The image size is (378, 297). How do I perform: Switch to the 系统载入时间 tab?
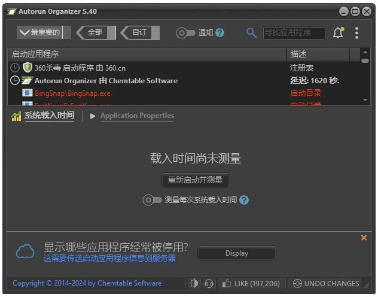click(x=49, y=116)
